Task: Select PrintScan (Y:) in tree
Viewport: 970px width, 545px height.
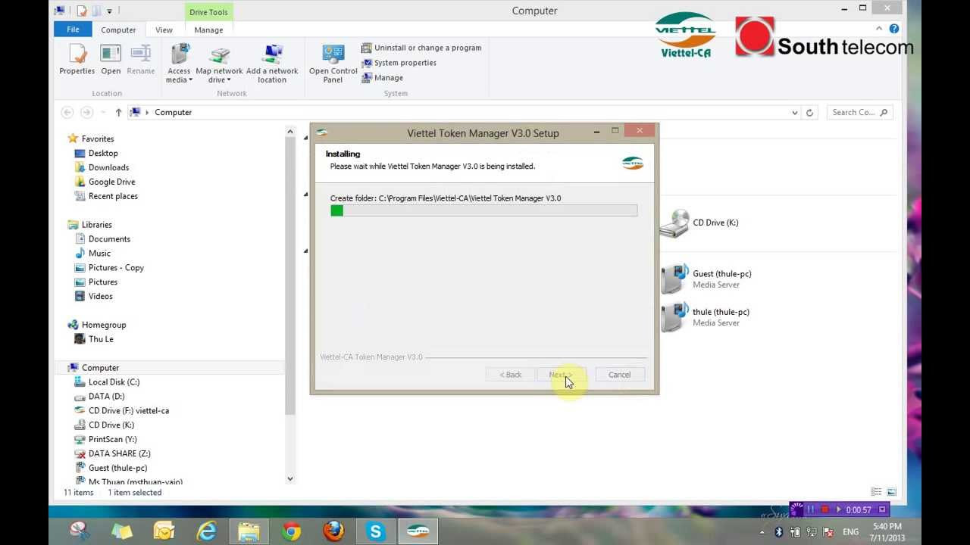Action: coord(112,440)
